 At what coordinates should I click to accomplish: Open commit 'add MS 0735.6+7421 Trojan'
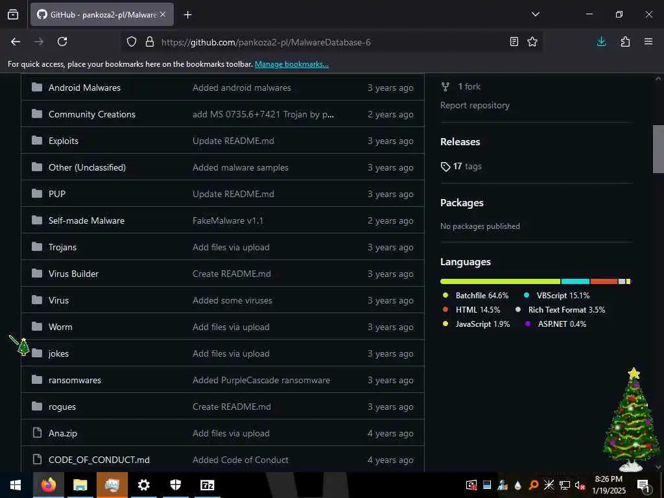[263, 114]
